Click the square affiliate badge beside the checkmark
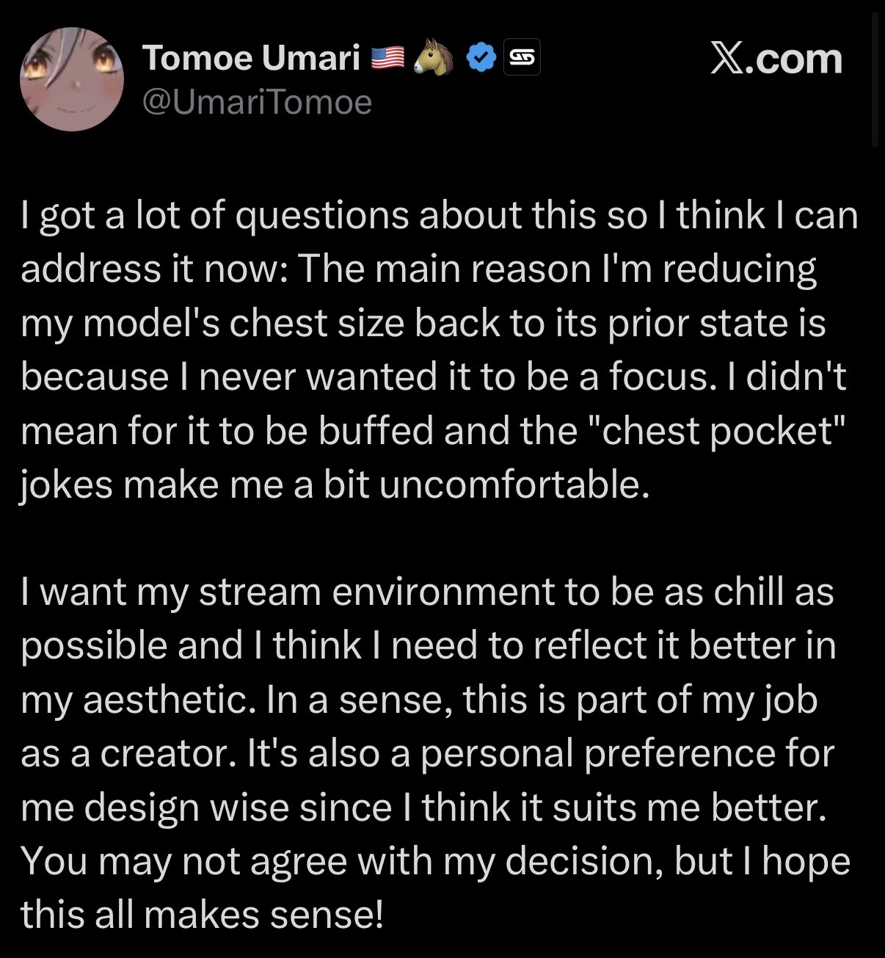The width and height of the screenshot is (885, 958). 522,58
